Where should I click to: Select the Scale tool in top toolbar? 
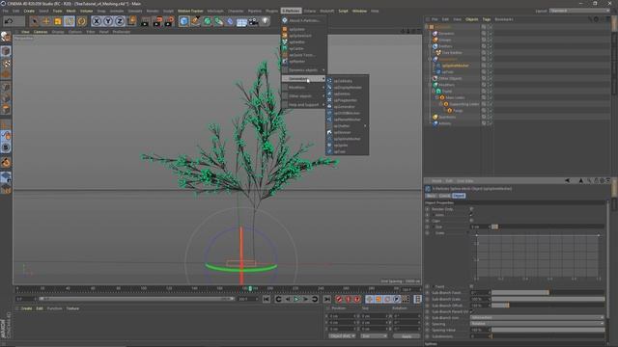click(58, 21)
